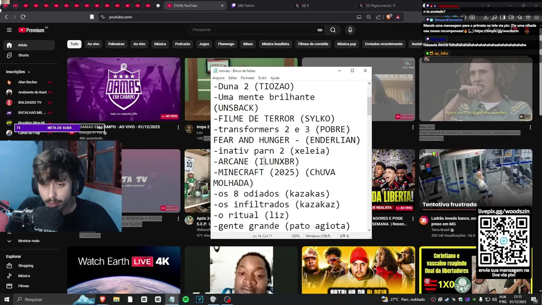Viewport: 542px width, 305px height.
Task: Open Brave browser from the taskbar
Action: click(x=102, y=299)
